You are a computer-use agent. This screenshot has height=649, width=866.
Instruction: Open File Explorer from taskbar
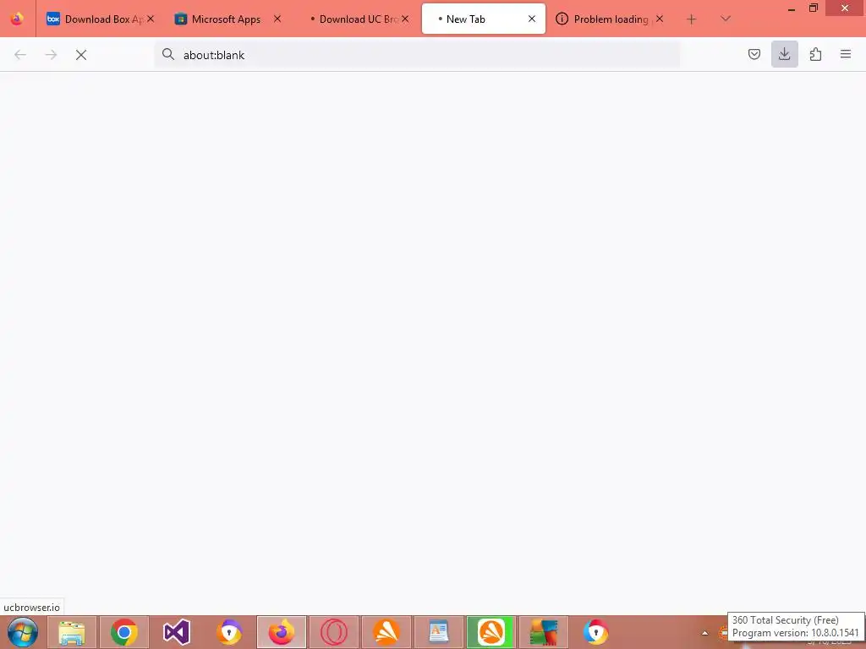[72, 632]
